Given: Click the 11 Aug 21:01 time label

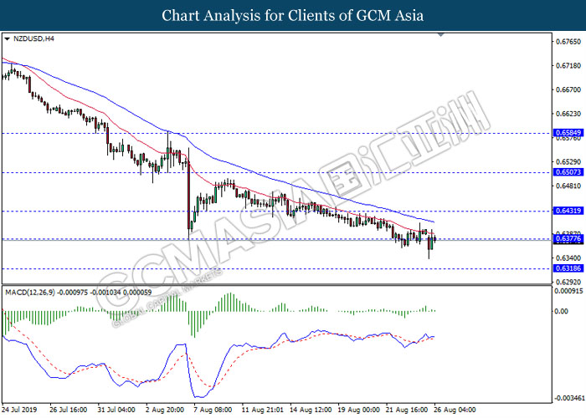Looking at the screenshot, I should (x=261, y=410).
